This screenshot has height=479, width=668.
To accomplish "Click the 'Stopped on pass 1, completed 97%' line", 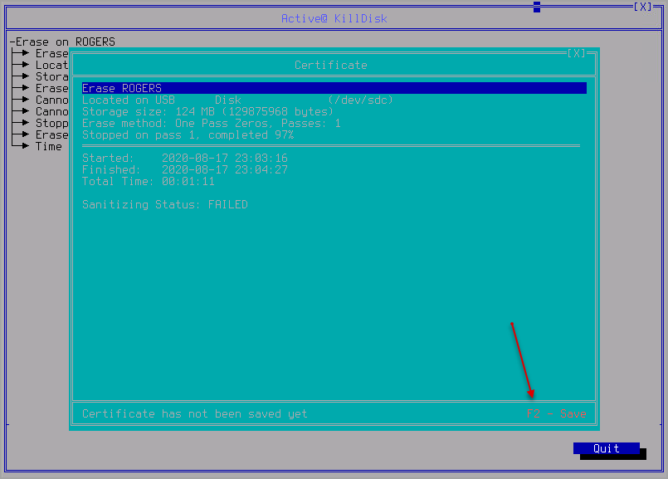I will (x=188, y=135).
